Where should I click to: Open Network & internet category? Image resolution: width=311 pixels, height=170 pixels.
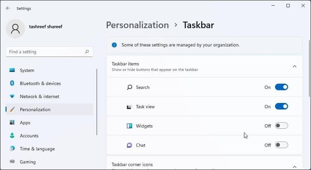(x=49, y=97)
